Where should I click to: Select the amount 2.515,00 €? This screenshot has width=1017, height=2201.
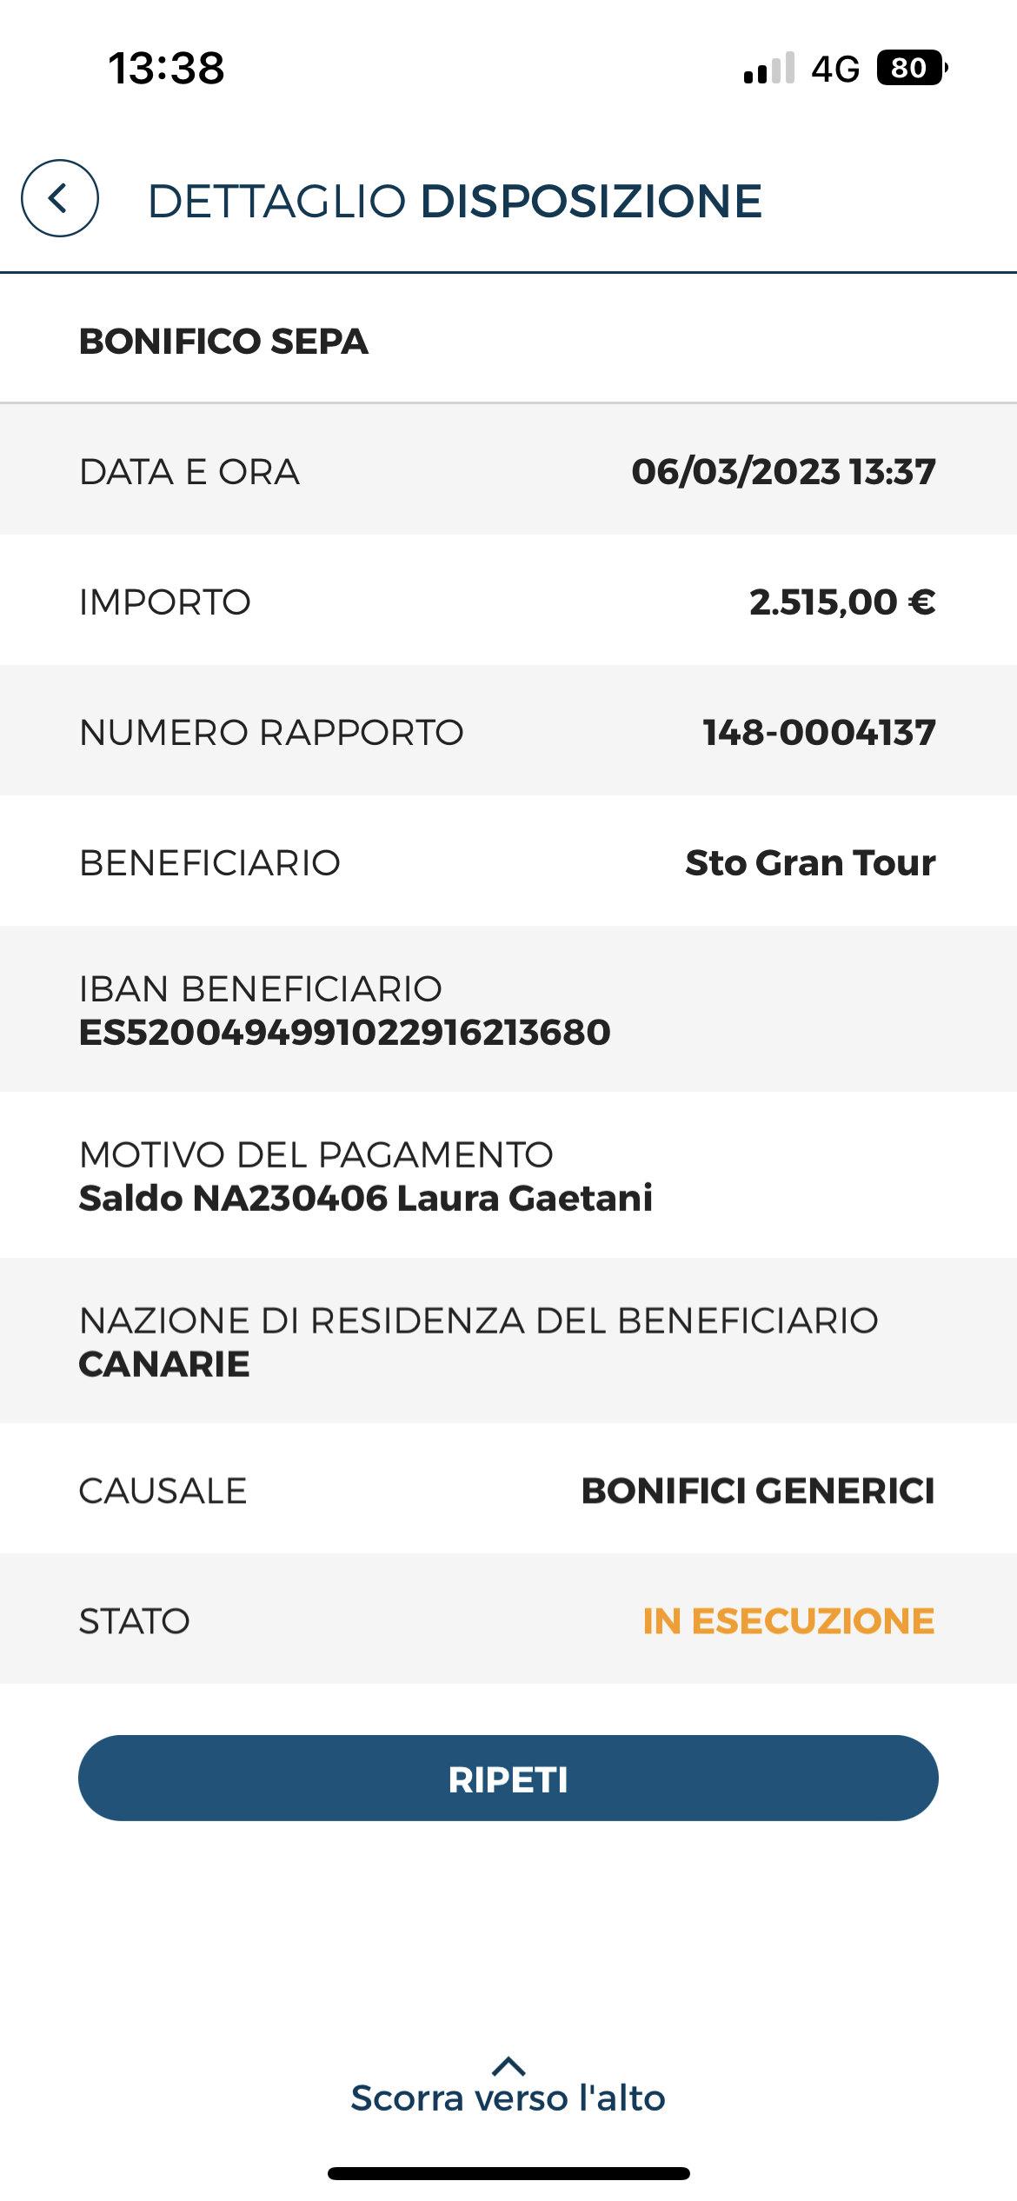coord(842,602)
